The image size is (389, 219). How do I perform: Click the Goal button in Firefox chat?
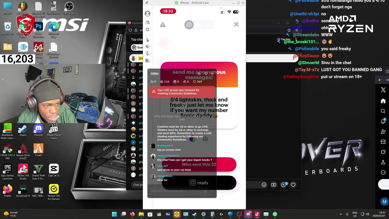coord(137,47)
